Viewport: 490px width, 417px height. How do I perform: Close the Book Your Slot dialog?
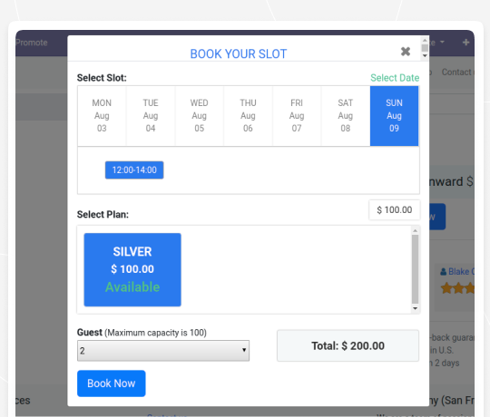click(406, 51)
